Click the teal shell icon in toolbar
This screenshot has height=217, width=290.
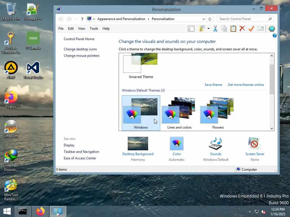coord(272,29)
